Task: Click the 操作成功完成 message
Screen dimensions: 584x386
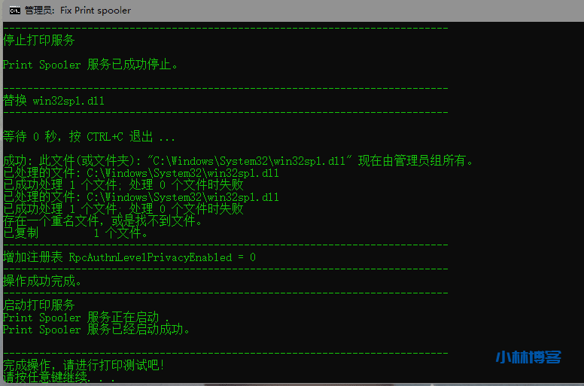Action: (41, 281)
